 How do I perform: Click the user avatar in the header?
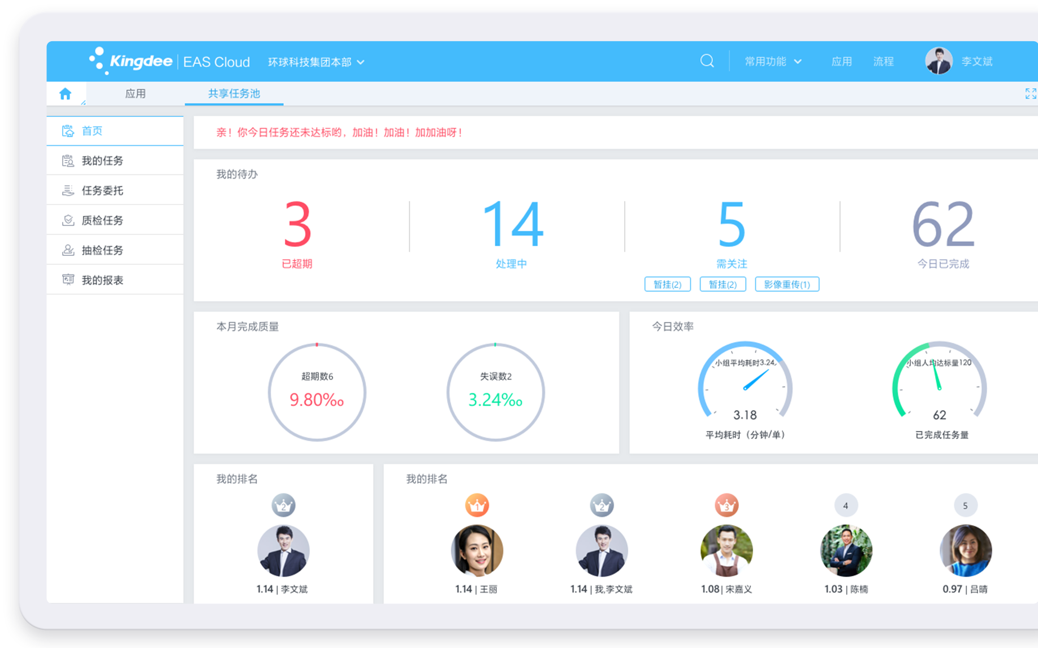938,61
